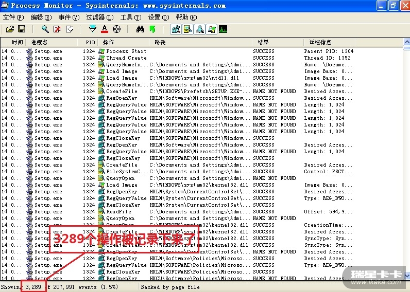410x292 pixels.
Task: Click the CreationTime:... detail cell
Action: tap(328, 225)
